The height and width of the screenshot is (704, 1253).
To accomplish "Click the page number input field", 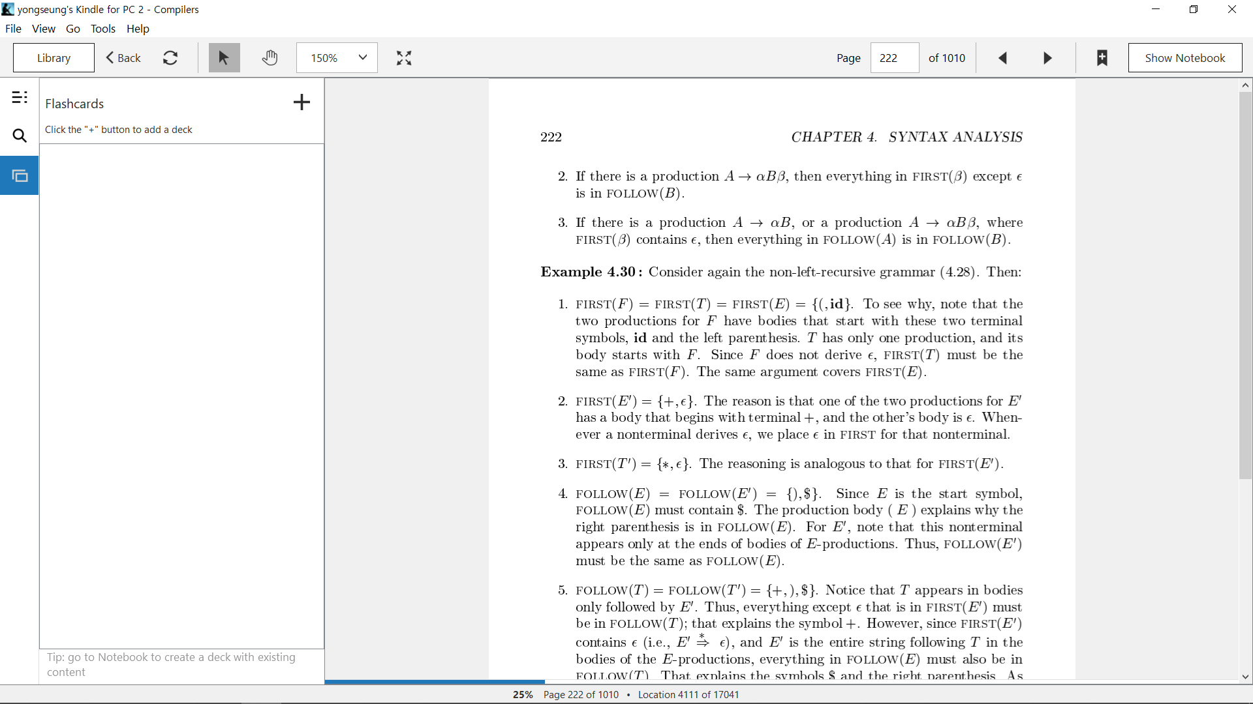I will point(895,58).
